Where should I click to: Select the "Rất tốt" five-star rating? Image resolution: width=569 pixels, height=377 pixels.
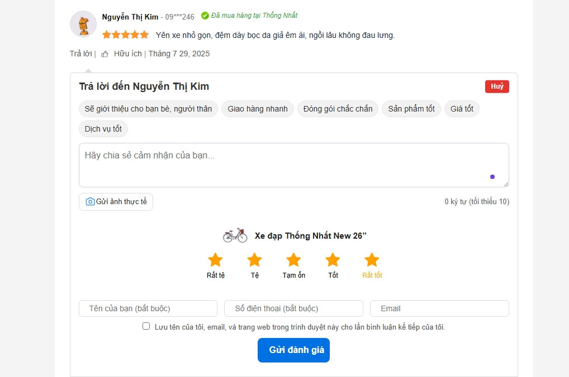coord(371,259)
